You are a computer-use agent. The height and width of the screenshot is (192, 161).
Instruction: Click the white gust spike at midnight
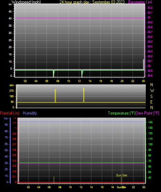pos(143,65)
